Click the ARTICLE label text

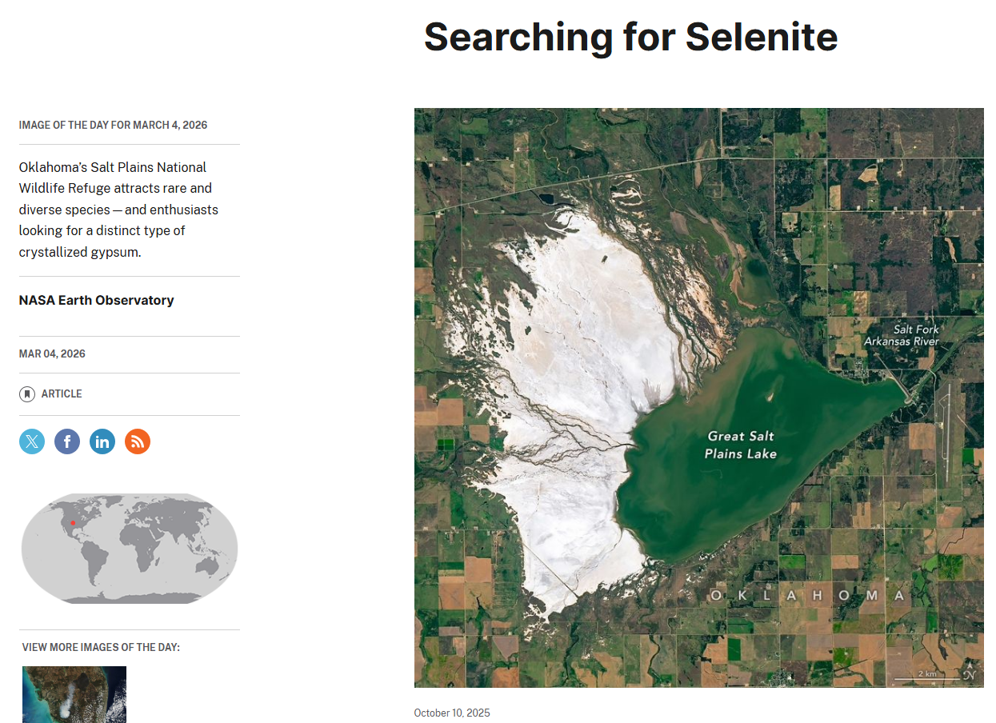coord(62,394)
